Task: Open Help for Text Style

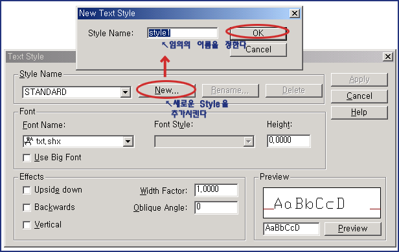Action: pos(359,112)
